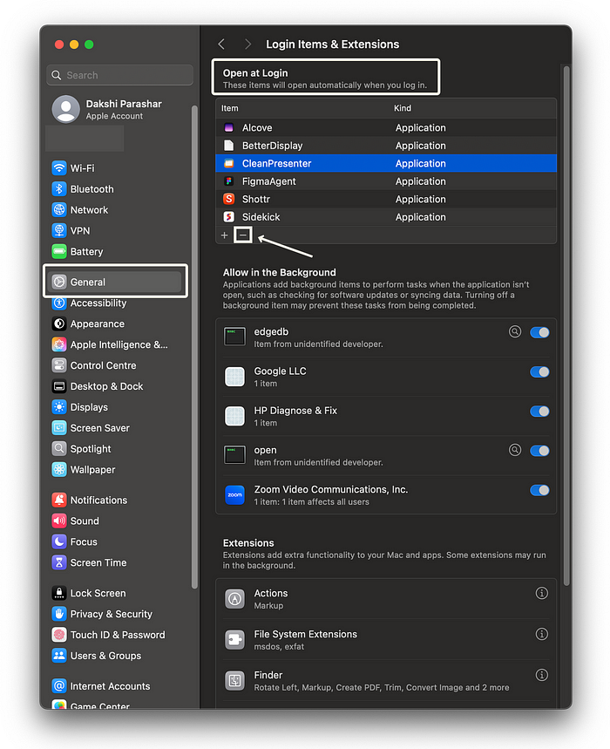Select CleanPresenter login item row
The width and height of the screenshot is (610, 749).
(386, 163)
